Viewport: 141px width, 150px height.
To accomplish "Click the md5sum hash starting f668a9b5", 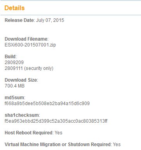I will coord(47,104).
